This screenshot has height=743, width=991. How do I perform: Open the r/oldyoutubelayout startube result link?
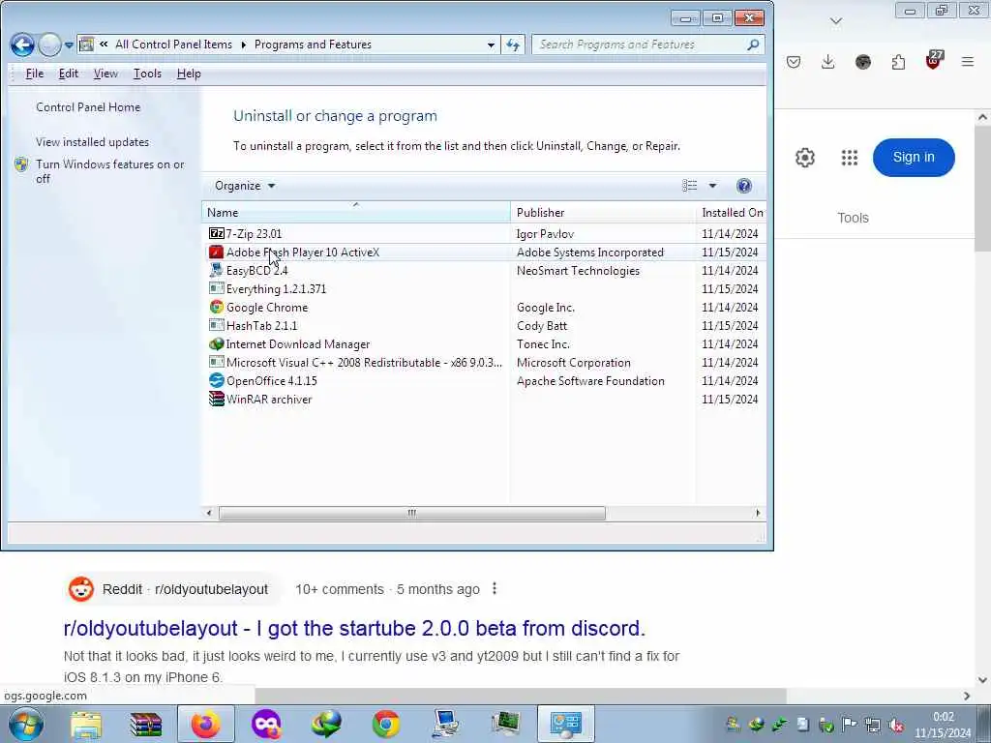pyautogui.click(x=354, y=629)
